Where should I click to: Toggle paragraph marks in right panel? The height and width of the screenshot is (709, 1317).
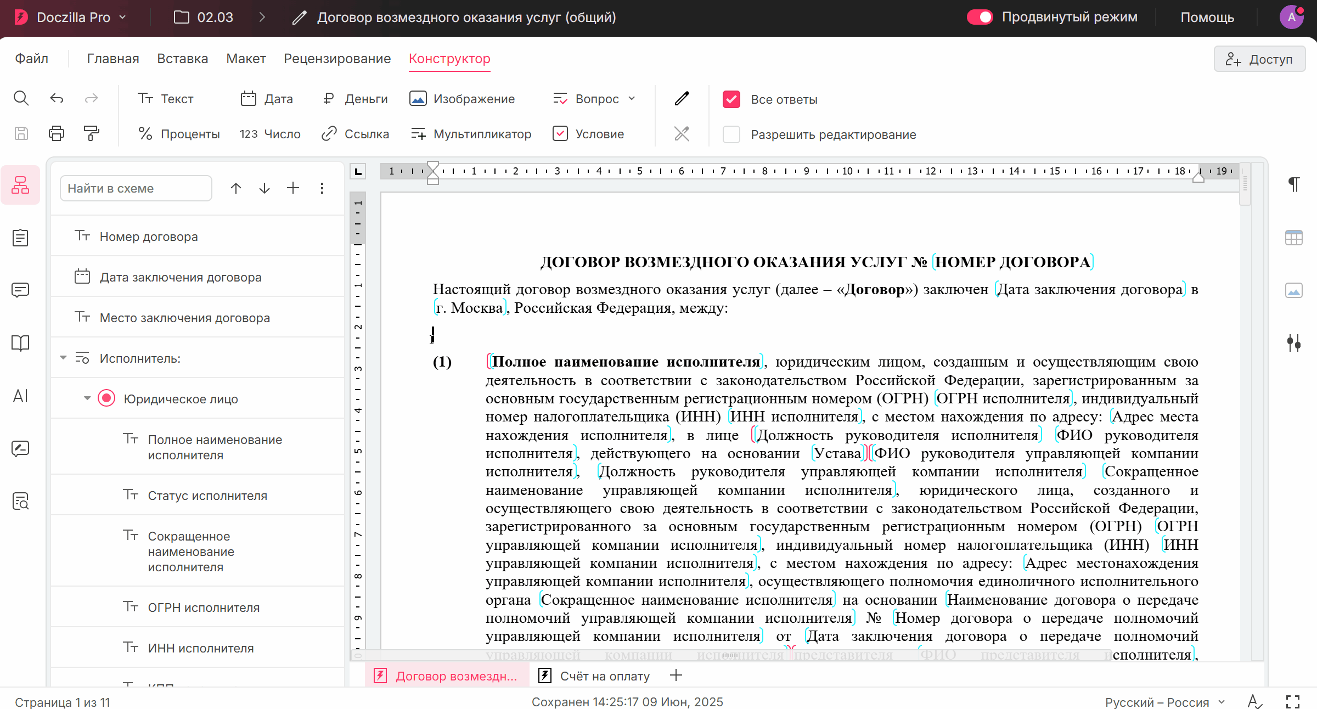pos(1294,184)
